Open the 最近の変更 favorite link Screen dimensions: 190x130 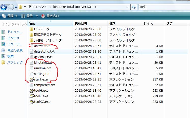click(15, 50)
